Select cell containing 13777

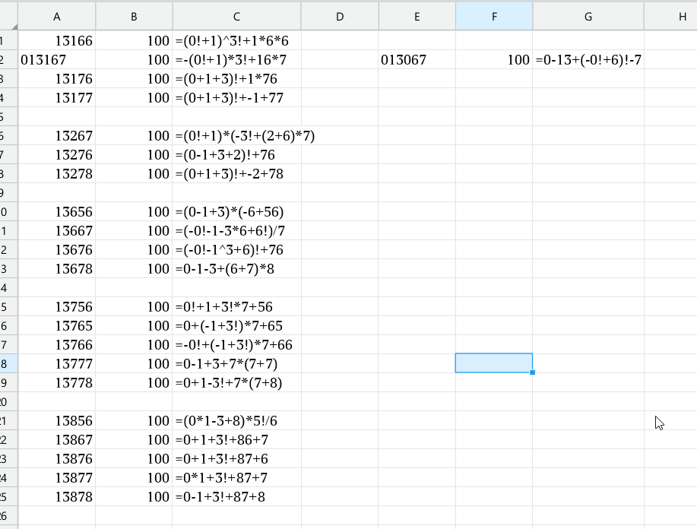57,363
